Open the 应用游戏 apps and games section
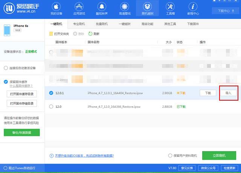 (79, 9)
